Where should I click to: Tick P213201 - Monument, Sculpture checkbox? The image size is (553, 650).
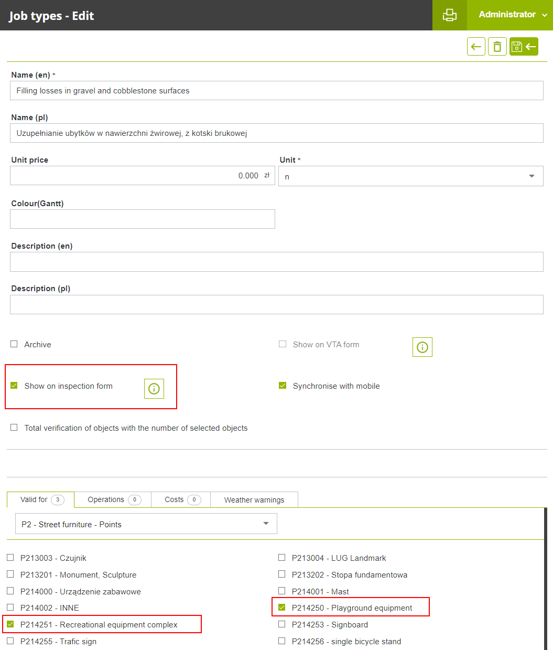tap(10, 574)
